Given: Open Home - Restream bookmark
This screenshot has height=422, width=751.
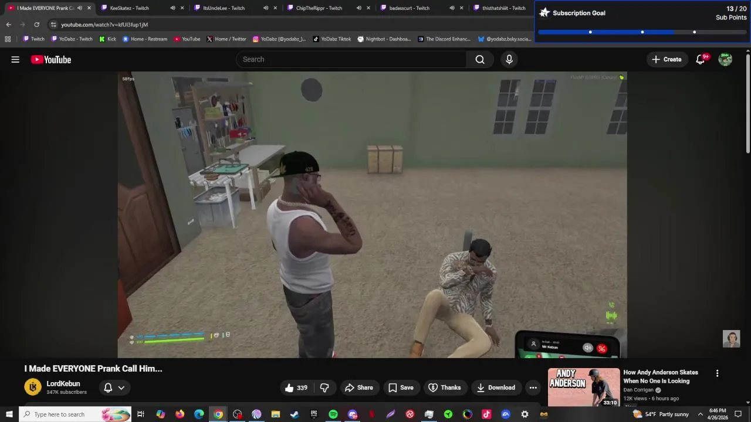Looking at the screenshot, I should pyautogui.click(x=145, y=39).
